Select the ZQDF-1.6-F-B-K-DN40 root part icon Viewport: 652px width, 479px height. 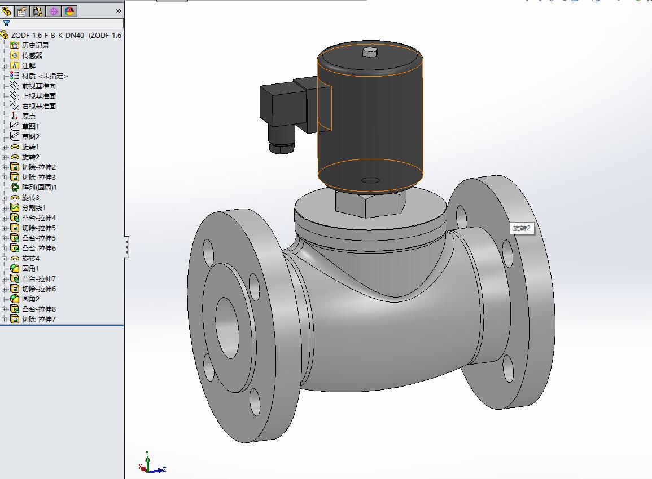[5, 36]
